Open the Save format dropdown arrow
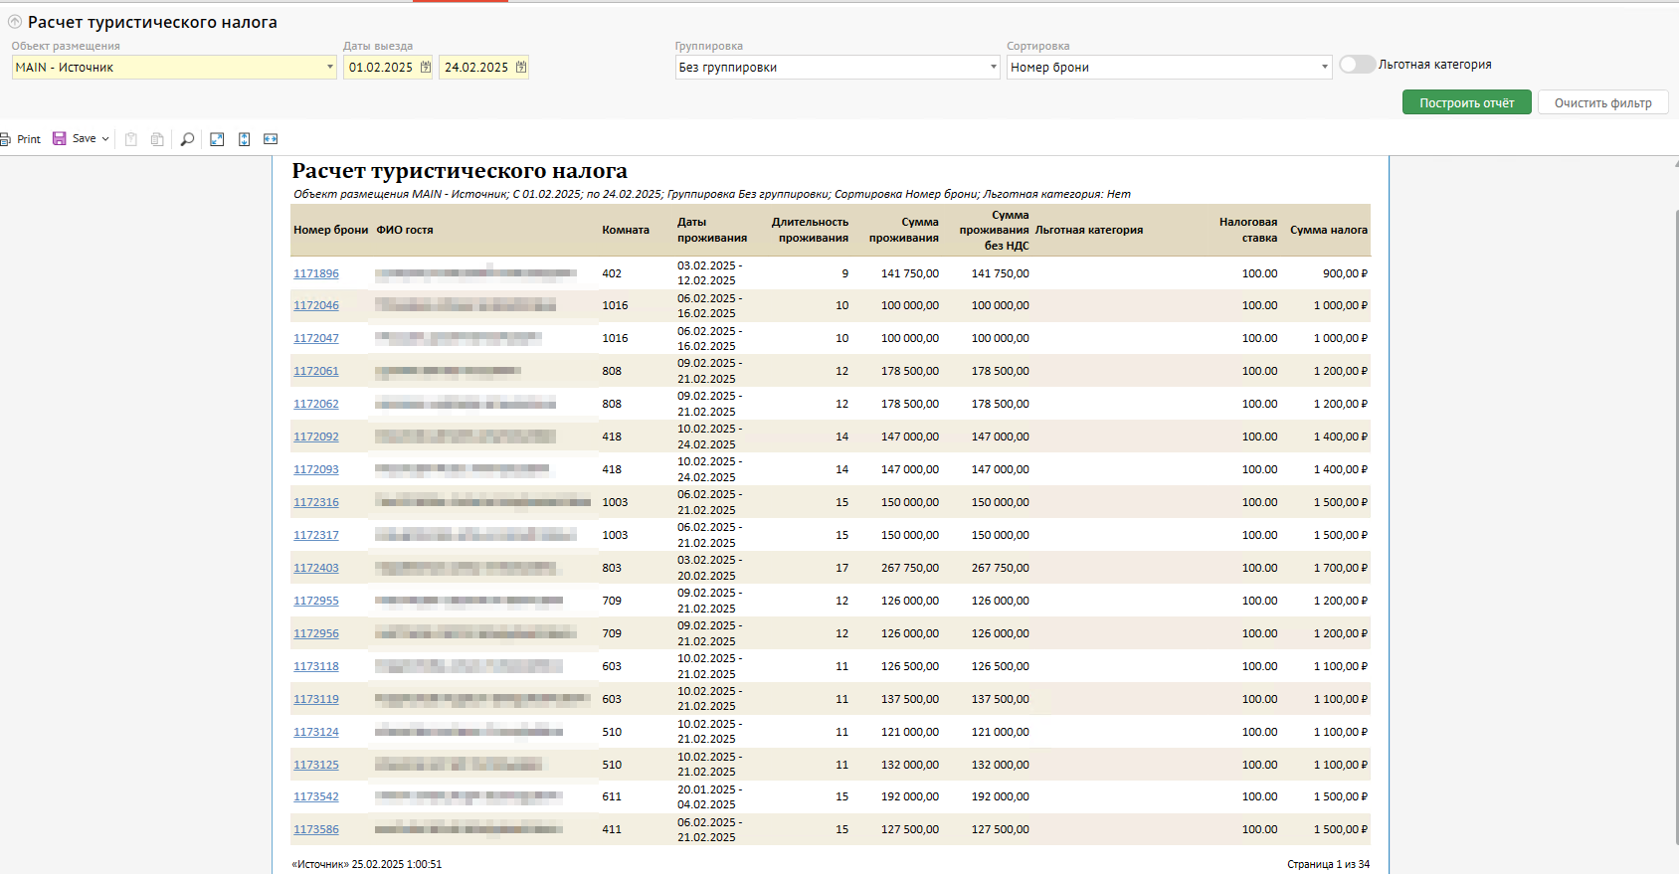This screenshot has height=874, width=1679. [x=105, y=139]
